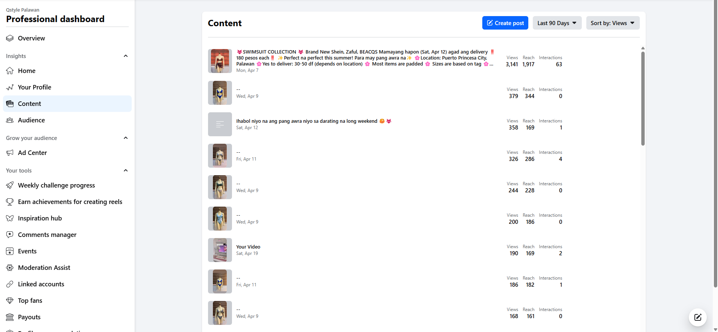Screen dimensions: 718x332
Task: Click the 'Professional dashboard' heading
Action: (x=55, y=19)
